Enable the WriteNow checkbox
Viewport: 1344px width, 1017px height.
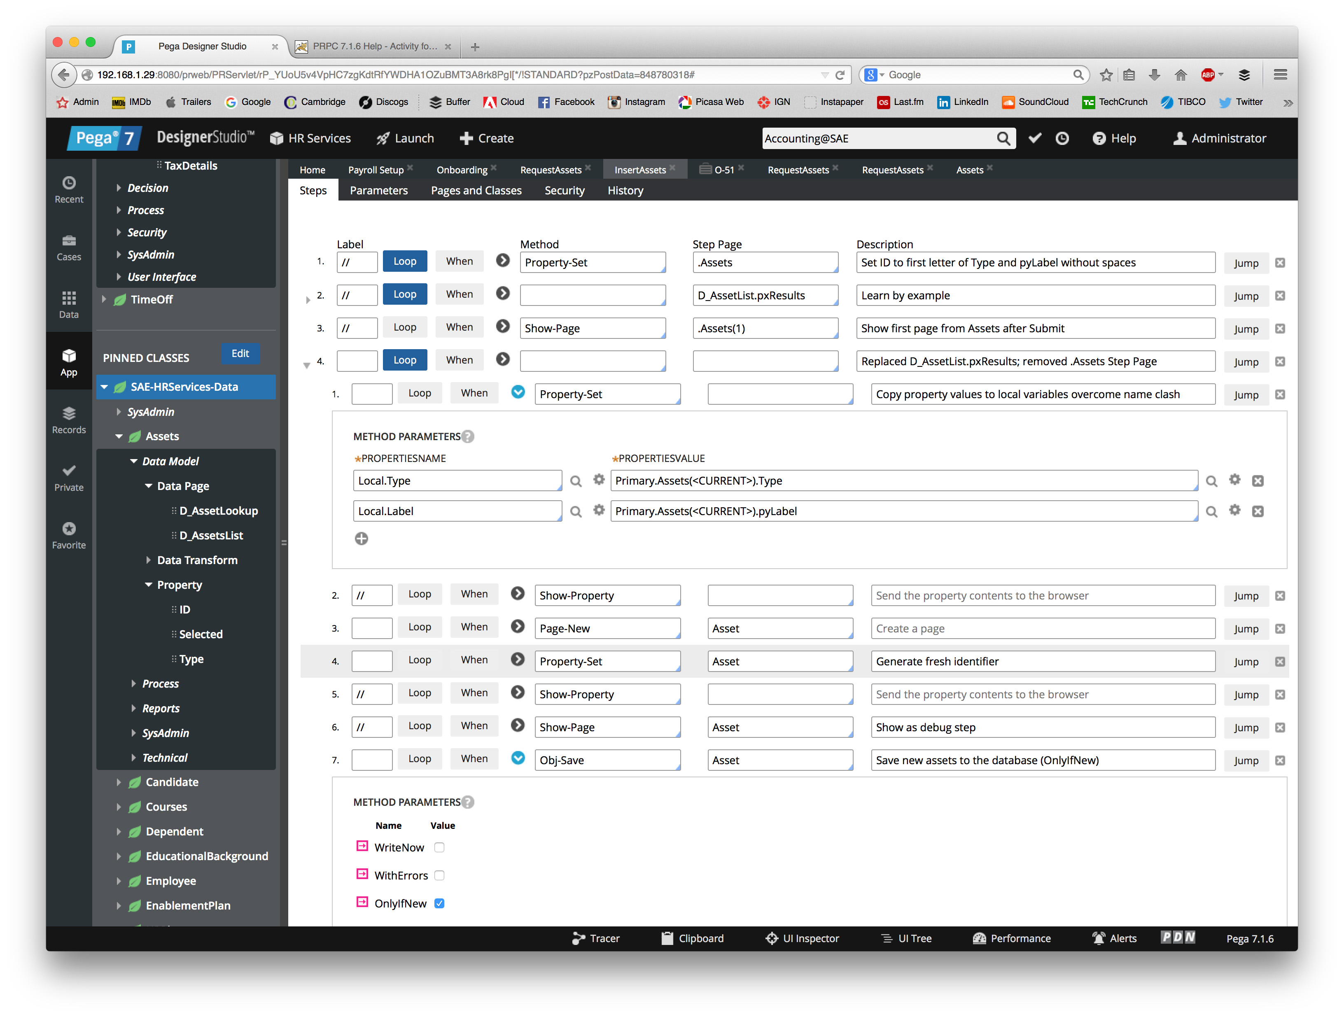(439, 847)
